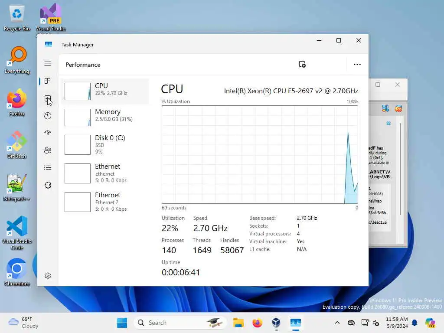This screenshot has height=333, width=444.
Task: Open the Users page icon
Action: [48, 150]
